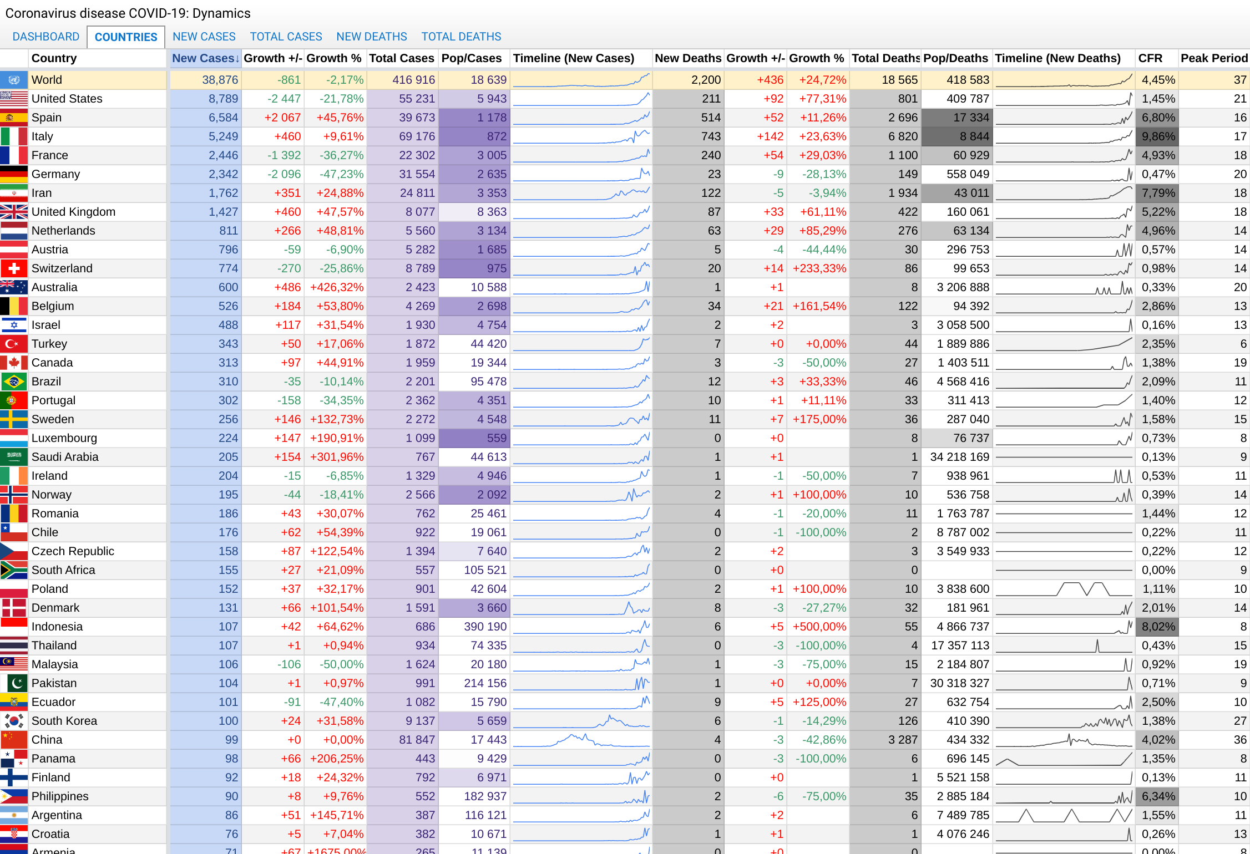The image size is (1250, 854).
Task: Click the Peak Period column header
Action: (1213, 58)
